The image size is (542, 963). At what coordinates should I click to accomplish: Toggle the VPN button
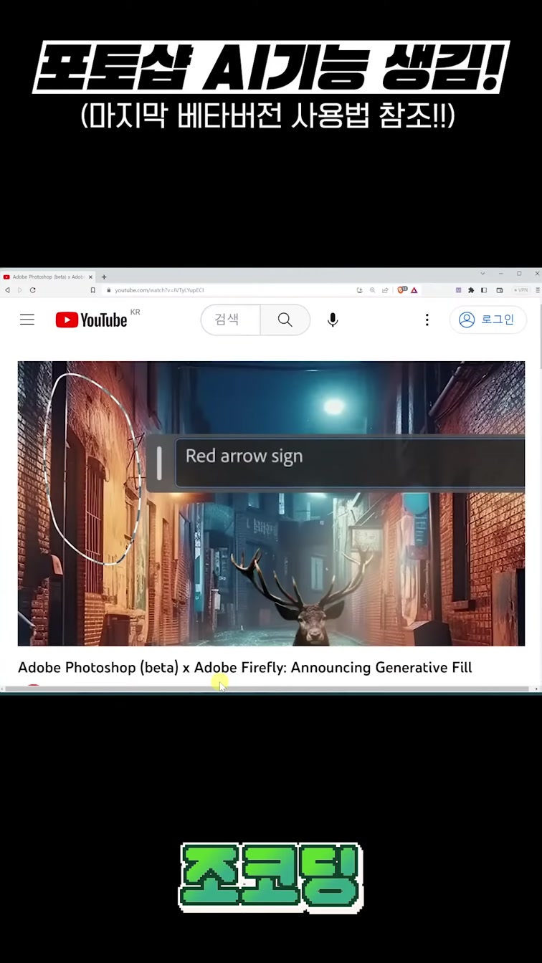point(521,290)
